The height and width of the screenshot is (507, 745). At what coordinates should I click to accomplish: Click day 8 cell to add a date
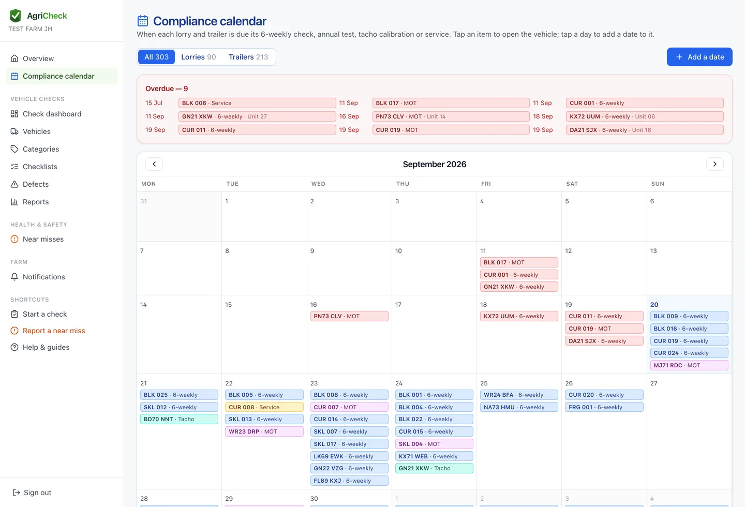pyautogui.click(x=264, y=269)
